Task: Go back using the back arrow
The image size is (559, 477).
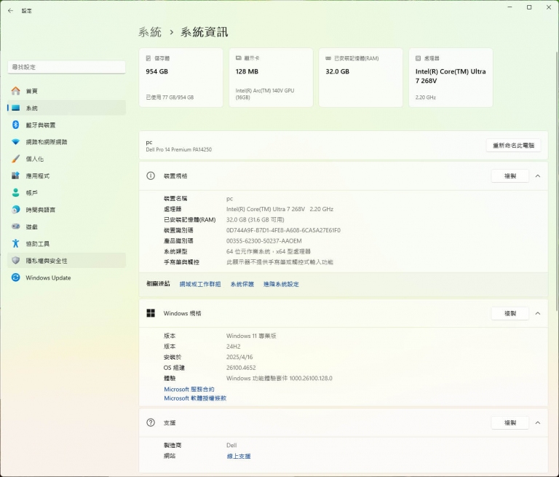Action: (x=10, y=11)
